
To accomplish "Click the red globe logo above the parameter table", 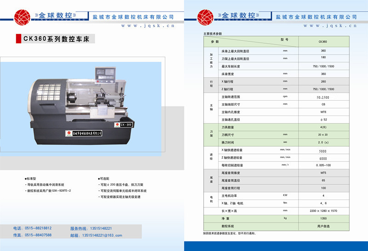I will [x=205, y=17].
